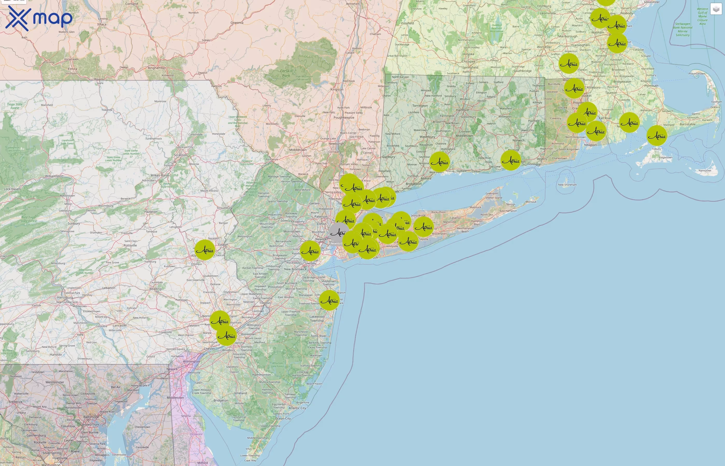Select the Atria marker near West Haven
The height and width of the screenshot is (466, 725).
(x=440, y=162)
